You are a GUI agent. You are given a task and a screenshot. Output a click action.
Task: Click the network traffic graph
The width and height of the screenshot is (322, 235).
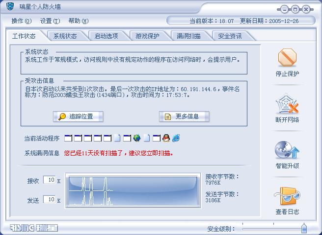(133, 190)
